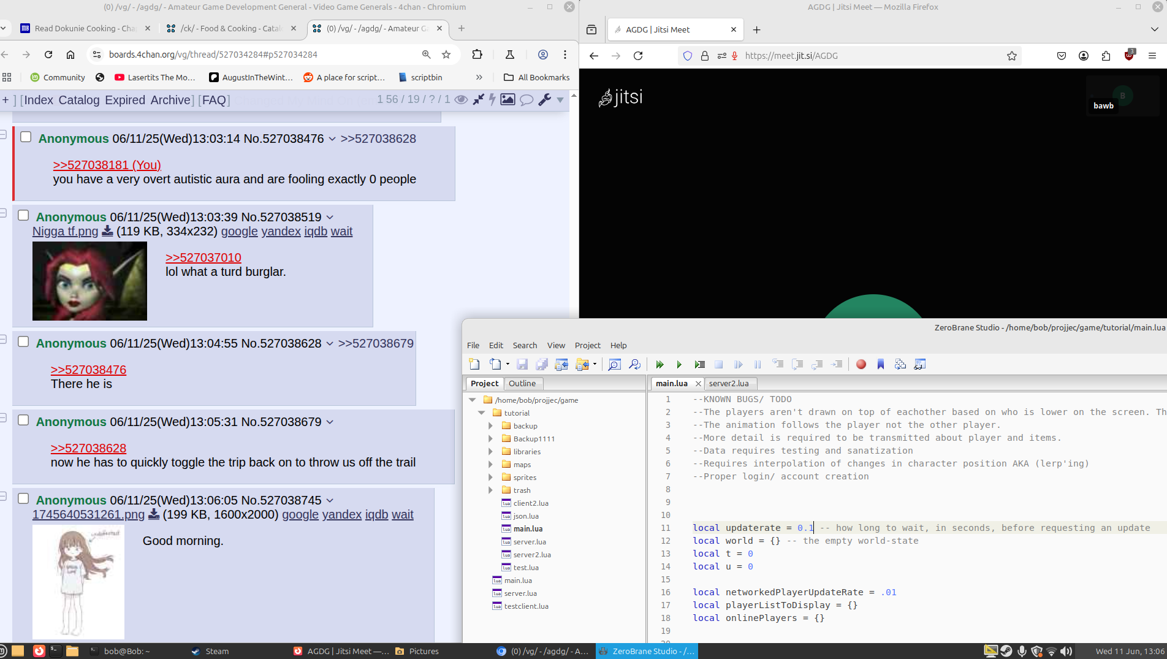
Task: Tick checkbox for post No.527038519
Action: tap(23, 215)
